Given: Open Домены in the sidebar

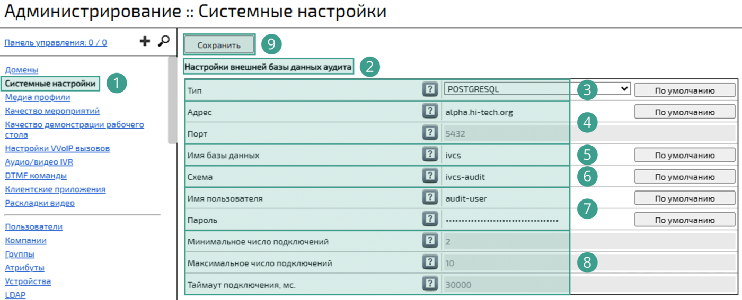Looking at the screenshot, I should [22, 70].
